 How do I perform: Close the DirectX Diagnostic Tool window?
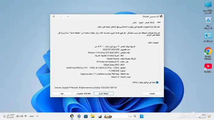click(x=54, y=16)
